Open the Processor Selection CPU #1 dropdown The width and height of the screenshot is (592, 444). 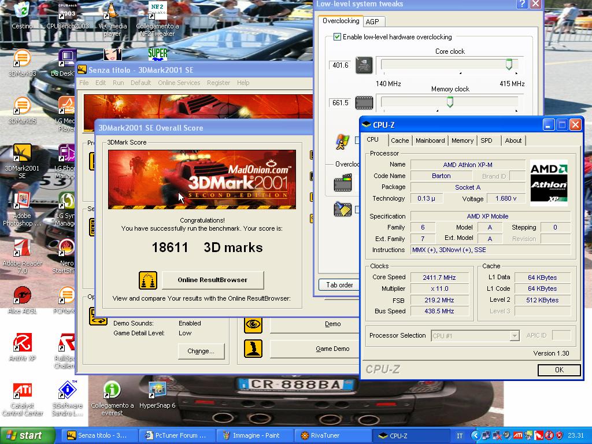tap(475, 336)
